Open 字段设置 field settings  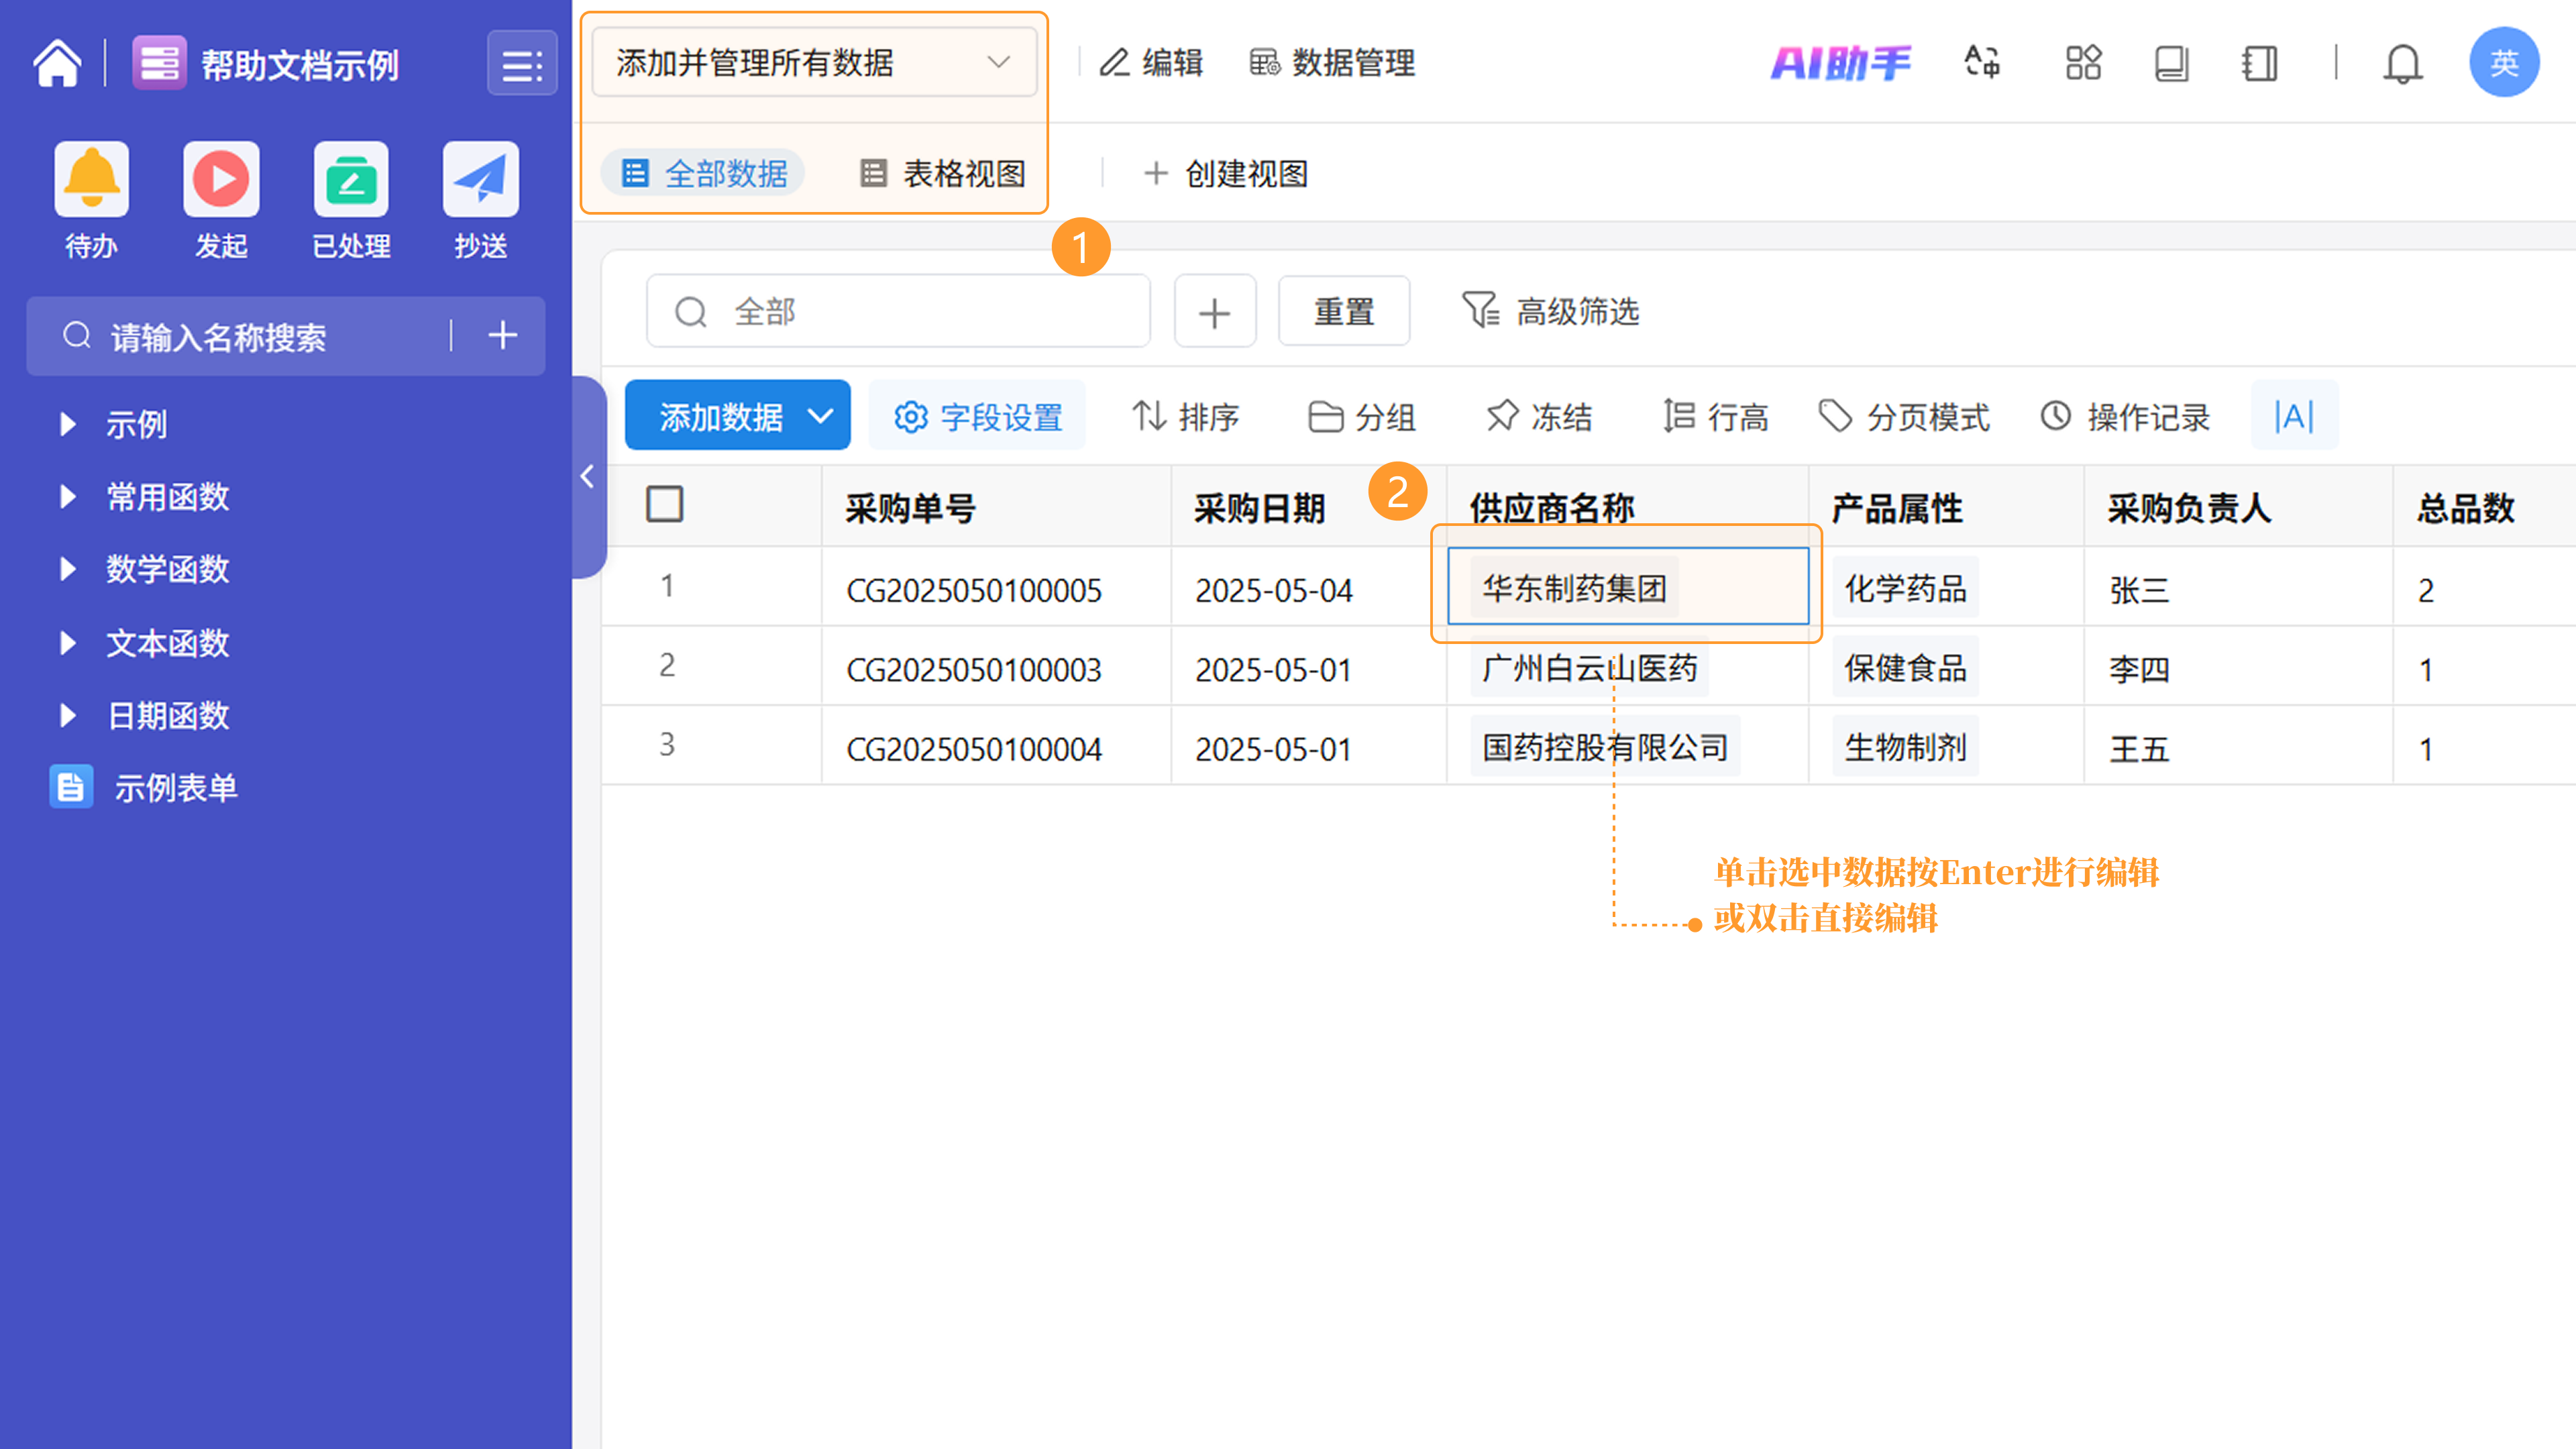coord(977,416)
